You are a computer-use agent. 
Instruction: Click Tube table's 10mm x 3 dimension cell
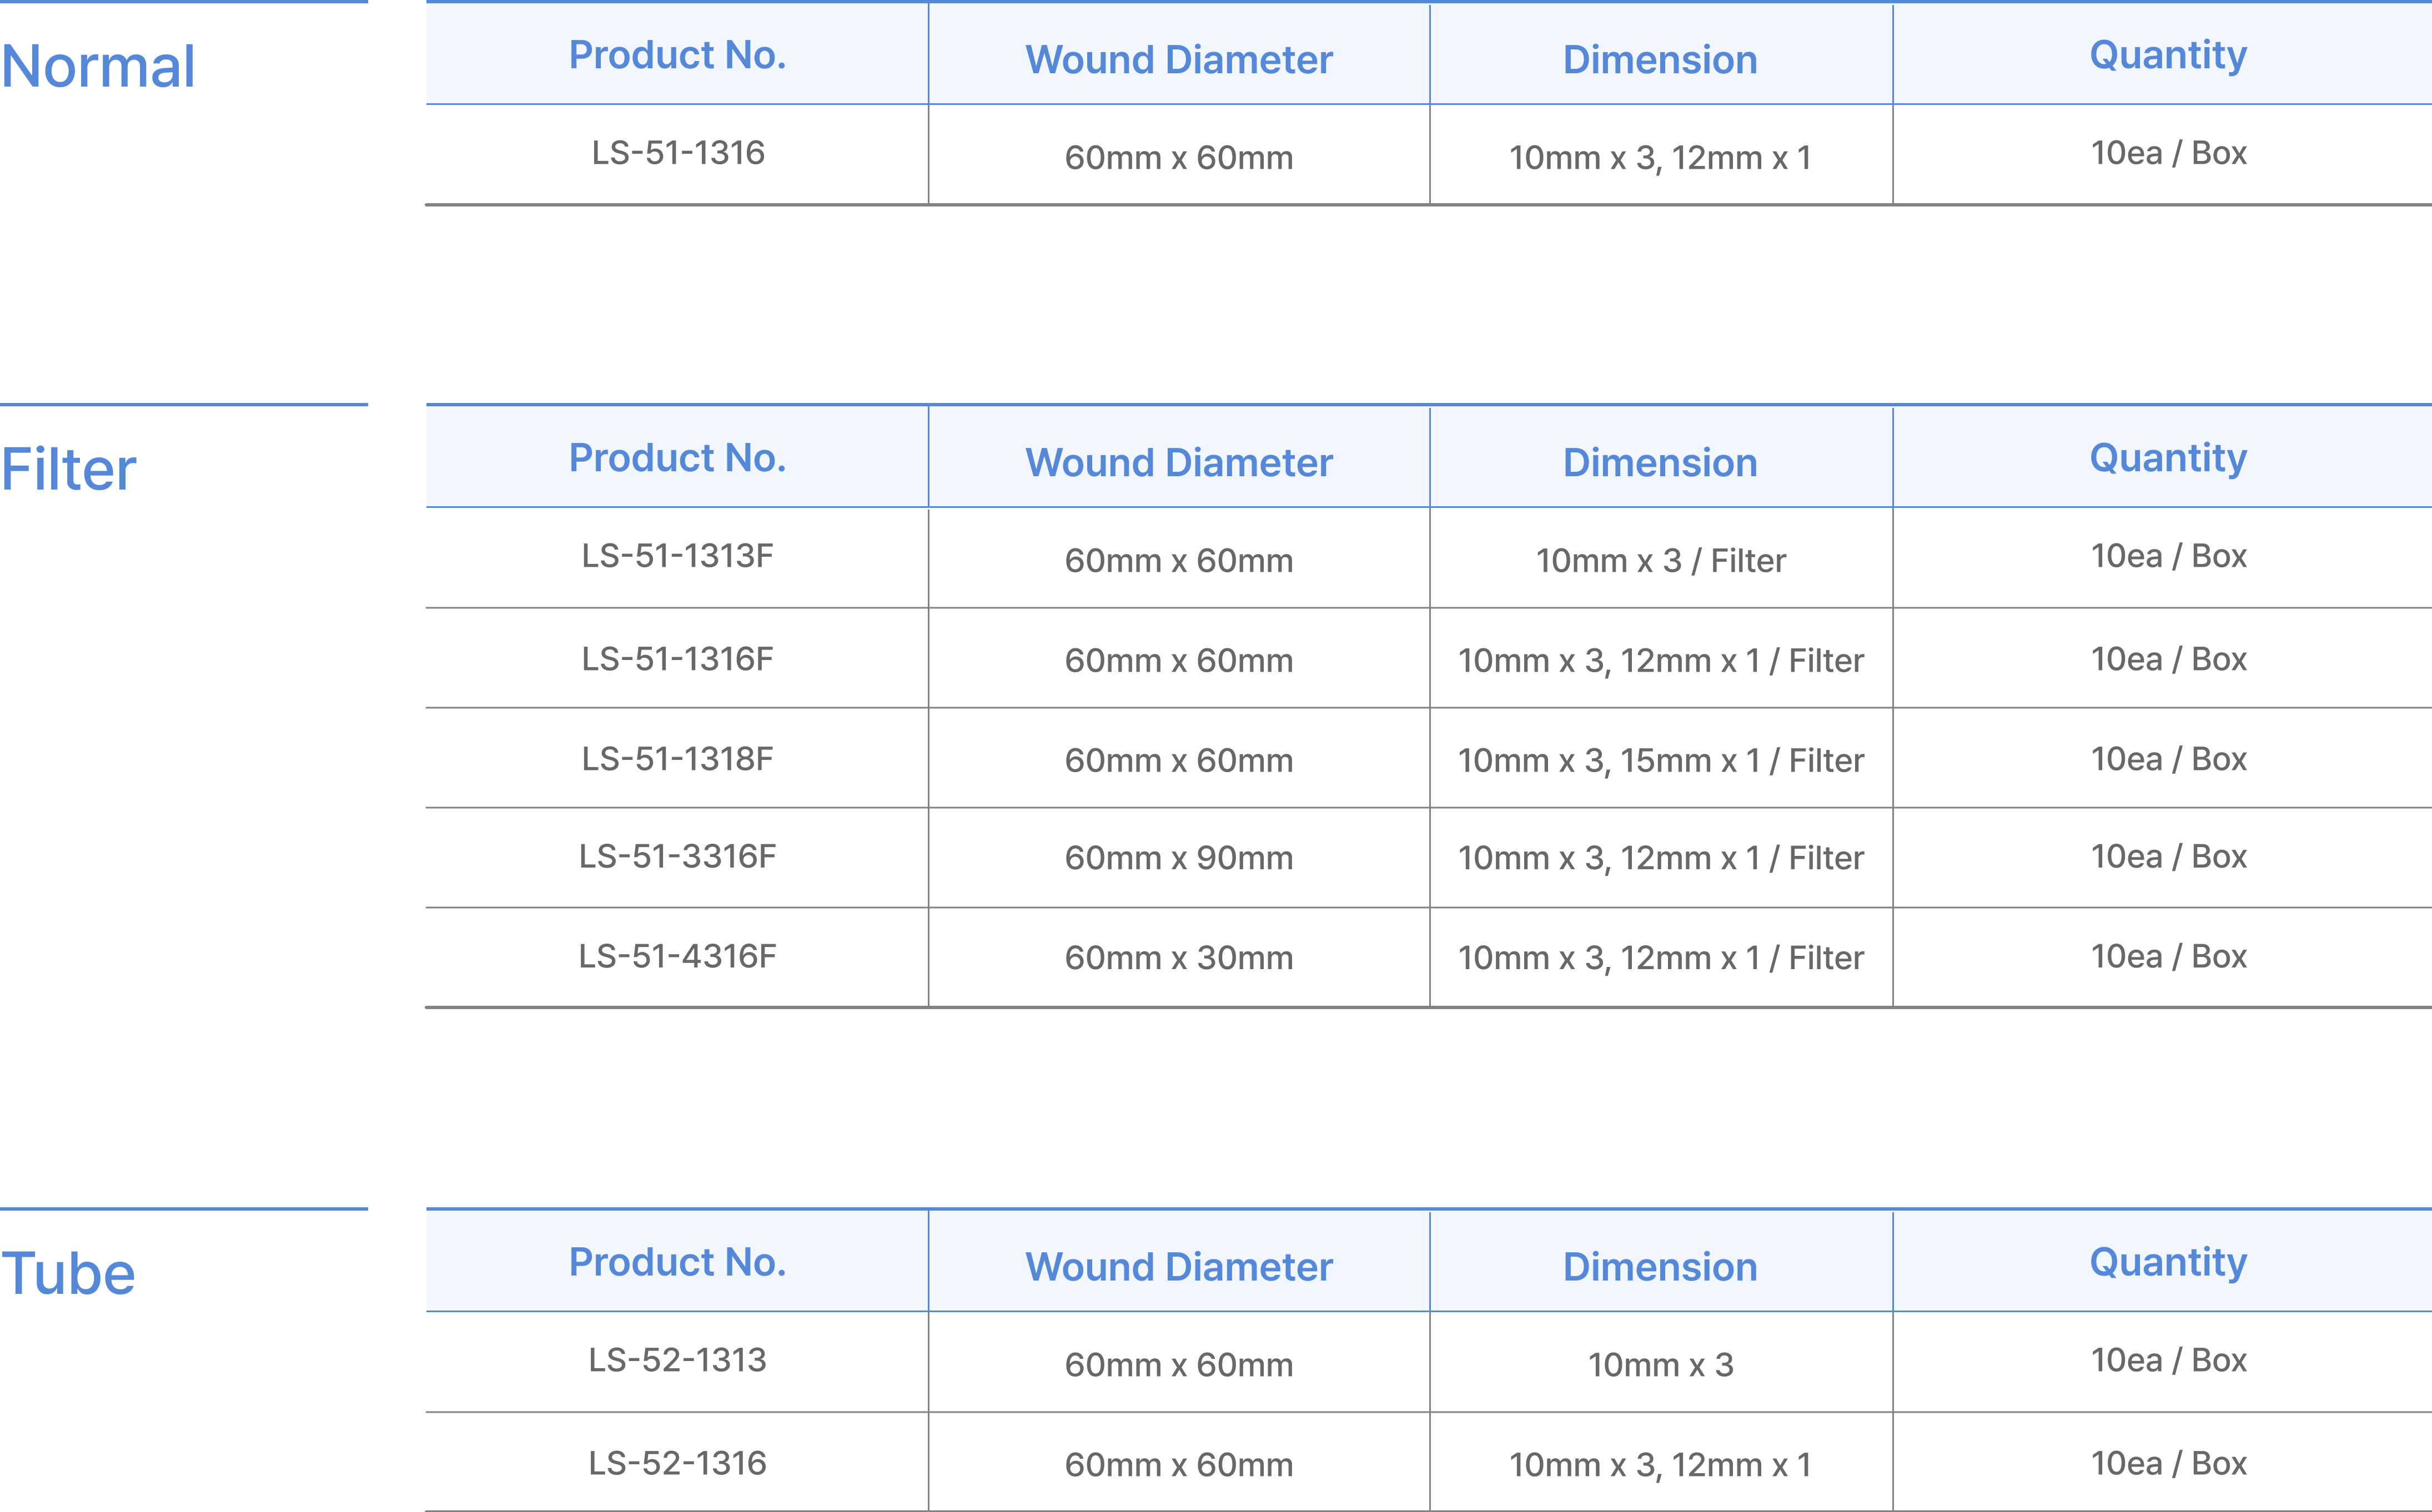tap(1660, 1365)
